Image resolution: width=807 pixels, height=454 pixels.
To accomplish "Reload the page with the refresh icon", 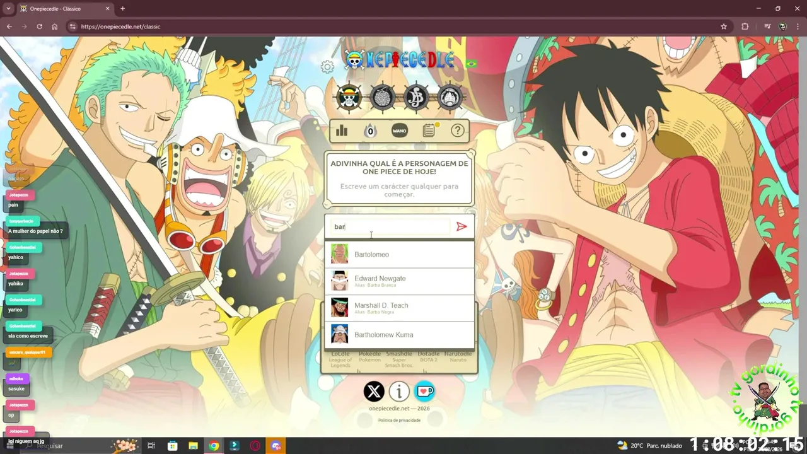I will (39, 26).
